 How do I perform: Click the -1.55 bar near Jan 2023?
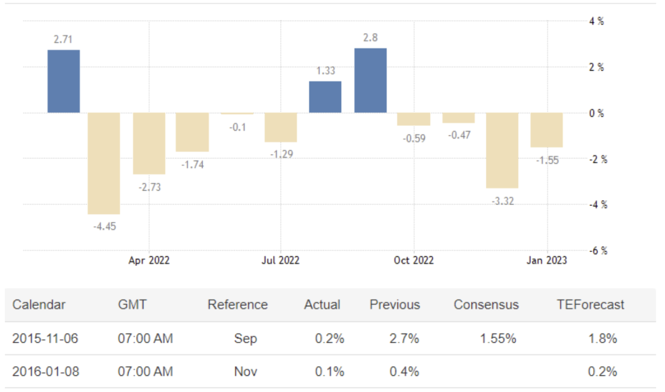tap(546, 130)
